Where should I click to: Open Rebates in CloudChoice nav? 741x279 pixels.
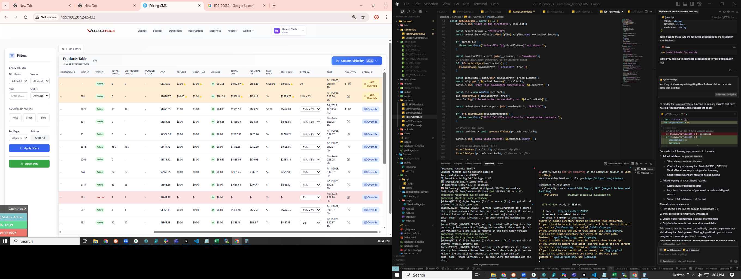232,31
